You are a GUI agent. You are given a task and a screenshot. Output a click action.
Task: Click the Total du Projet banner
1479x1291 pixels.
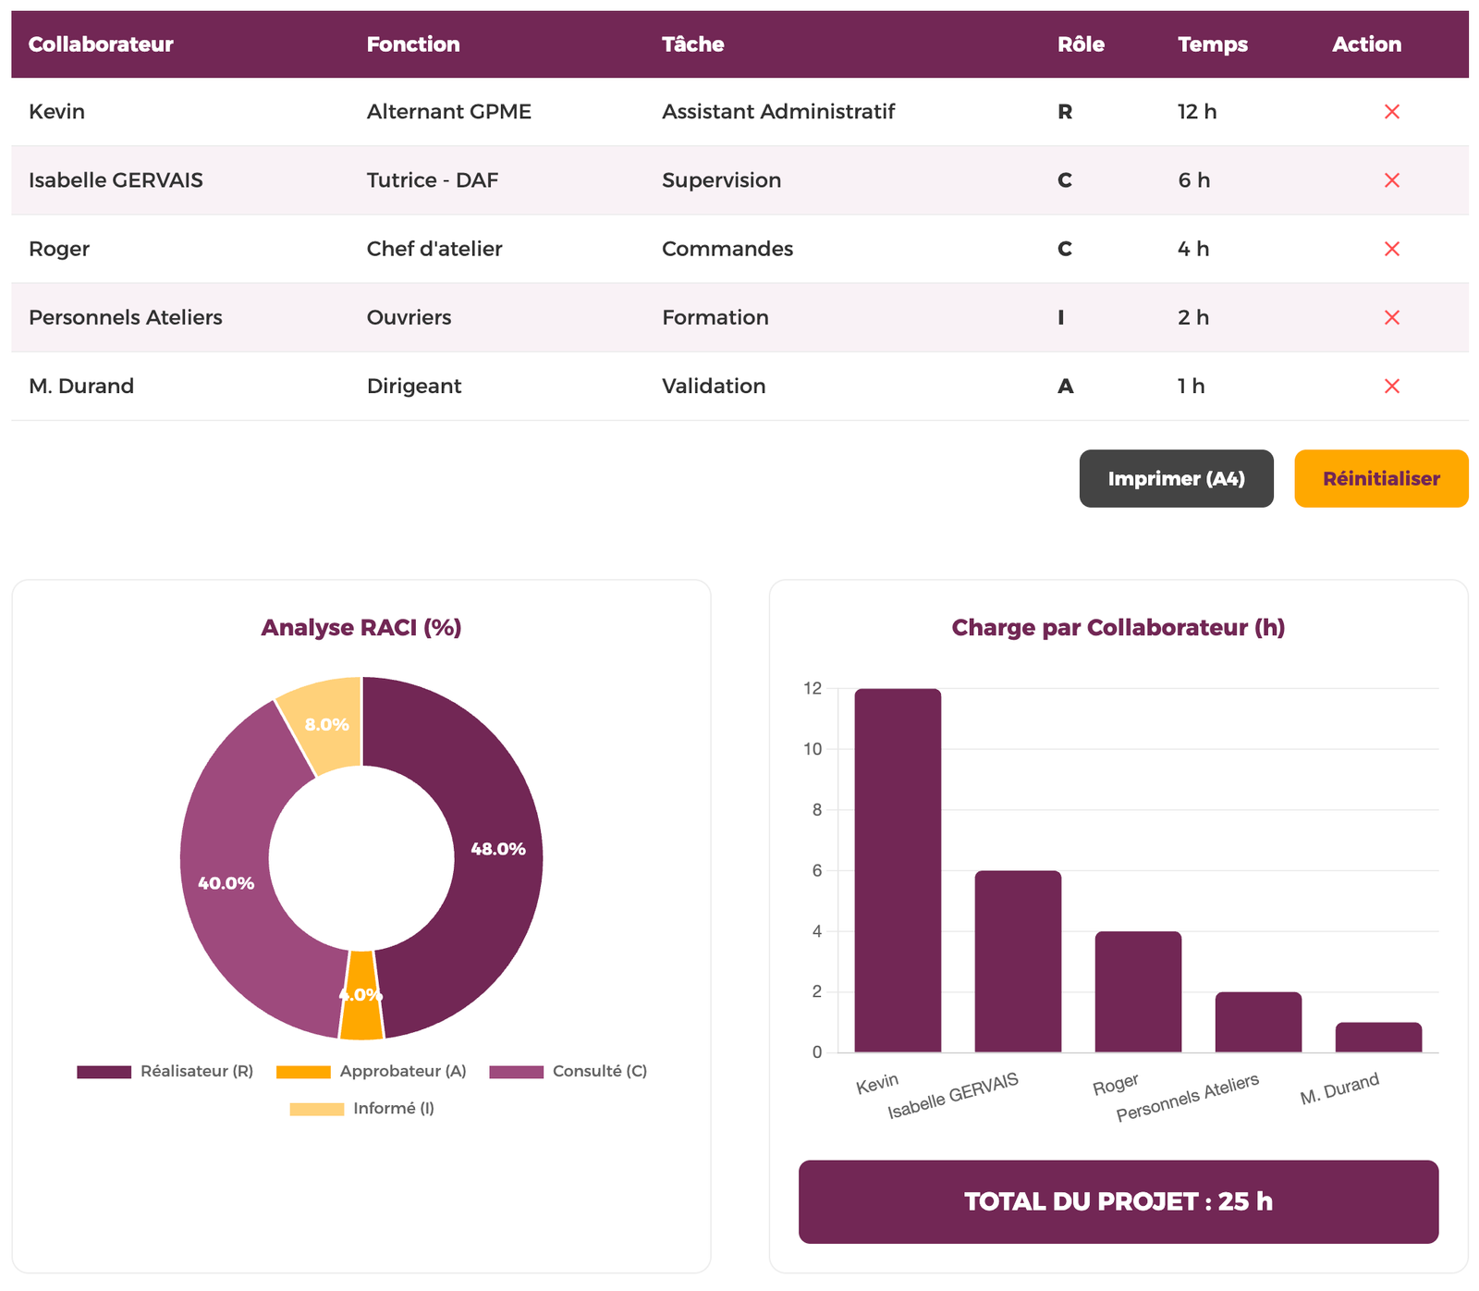[1118, 1201]
